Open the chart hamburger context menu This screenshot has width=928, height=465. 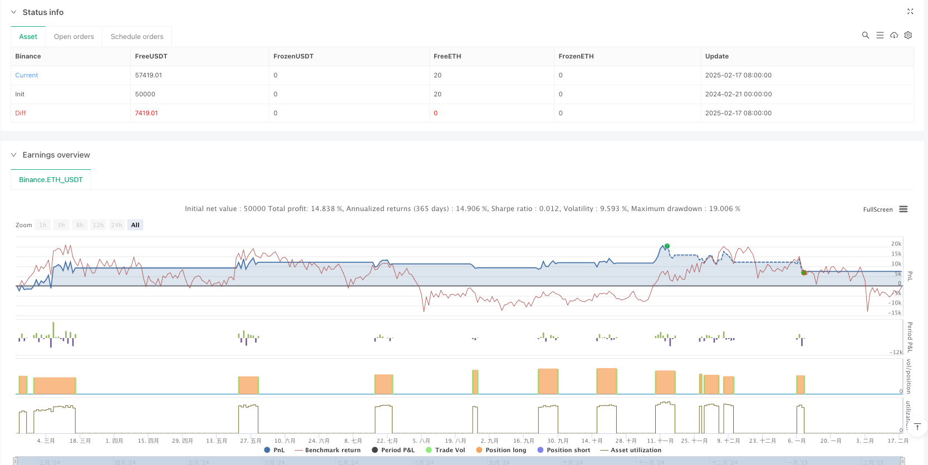(904, 209)
